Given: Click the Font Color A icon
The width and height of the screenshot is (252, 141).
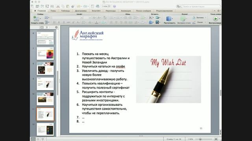Looking at the screenshot, I should pyautogui.click(x=96, y=22).
